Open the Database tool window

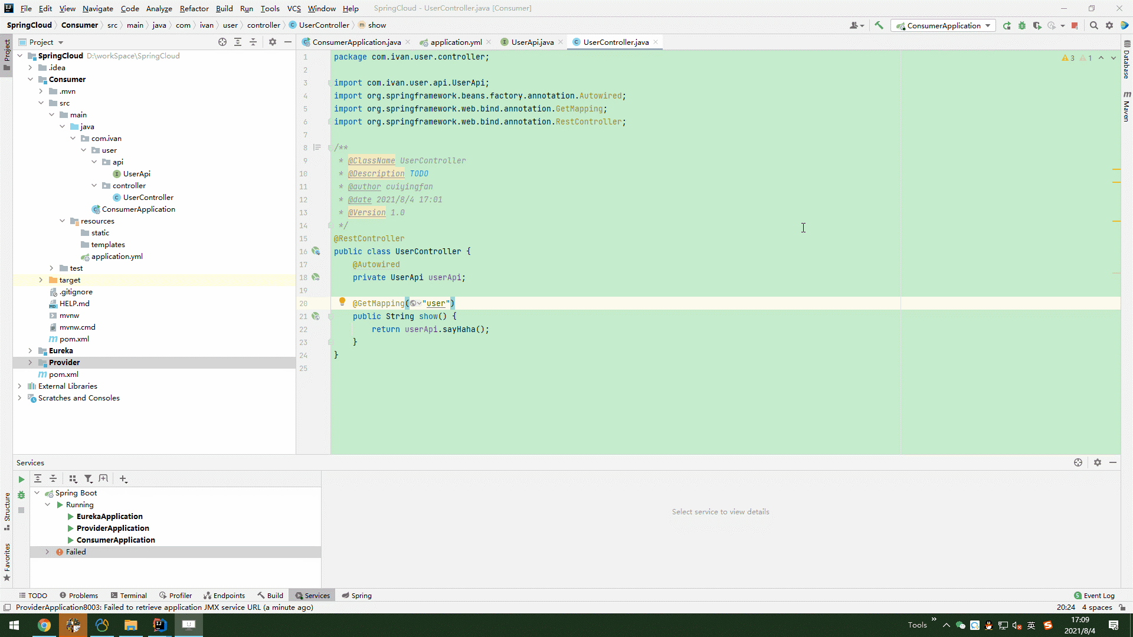(x=1127, y=60)
